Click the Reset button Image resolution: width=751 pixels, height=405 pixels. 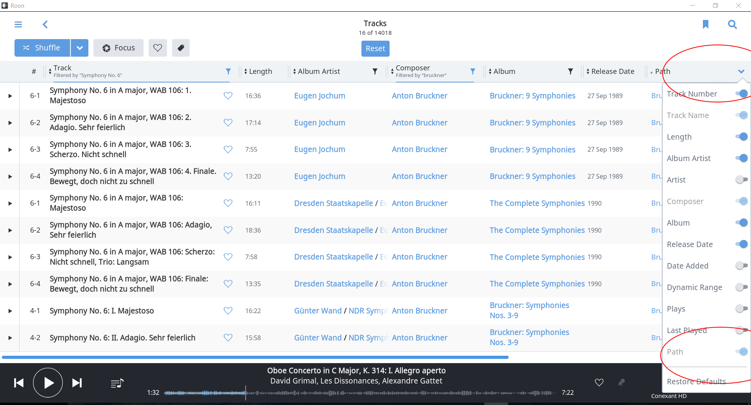point(375,48)
